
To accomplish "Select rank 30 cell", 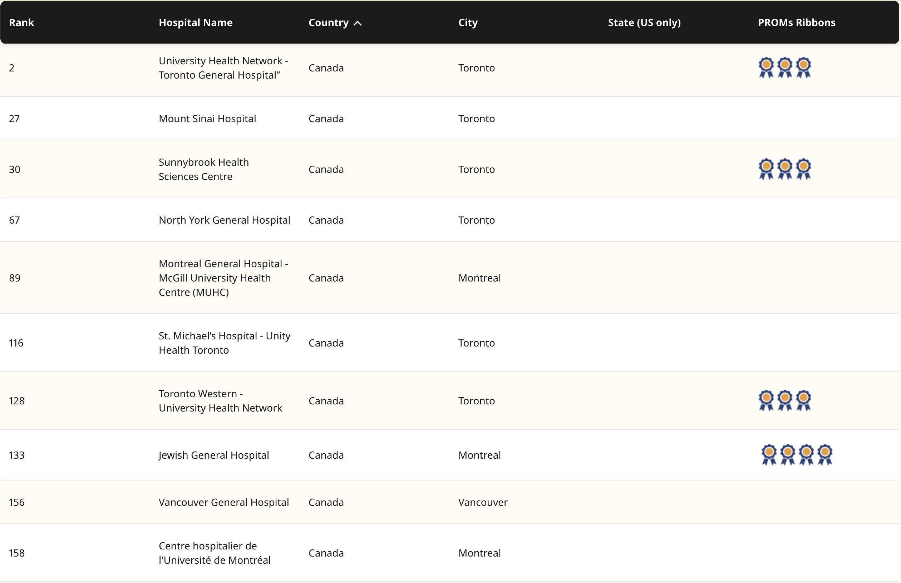I will [15, 169].
